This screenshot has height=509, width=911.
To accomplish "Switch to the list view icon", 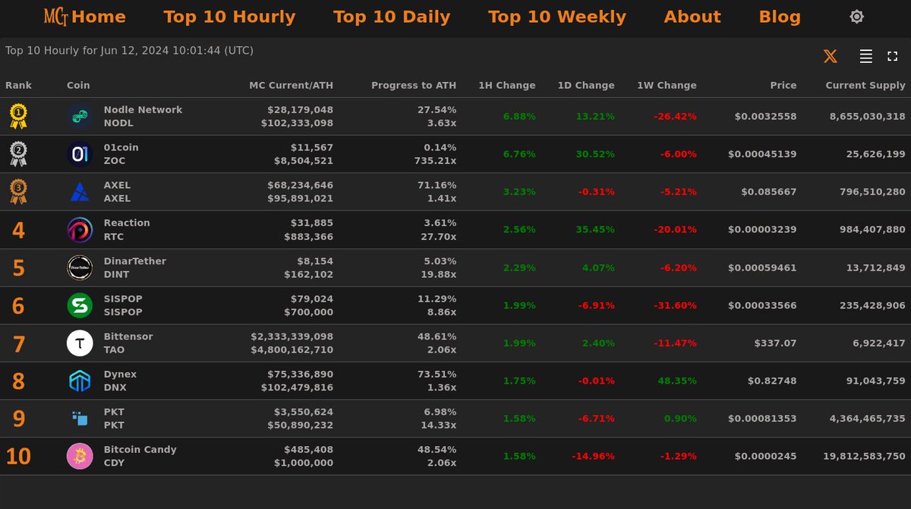I will pos(865,56).
